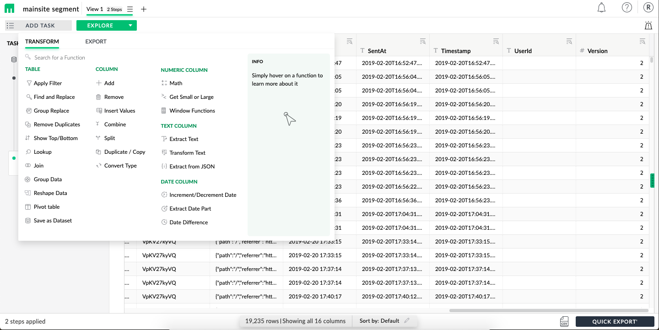Open the help question mark icon

coord(627,8)
